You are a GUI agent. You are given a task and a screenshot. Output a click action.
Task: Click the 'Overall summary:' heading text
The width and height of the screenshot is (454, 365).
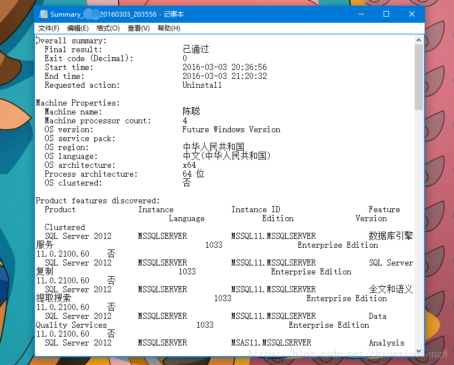coord(71,41)
